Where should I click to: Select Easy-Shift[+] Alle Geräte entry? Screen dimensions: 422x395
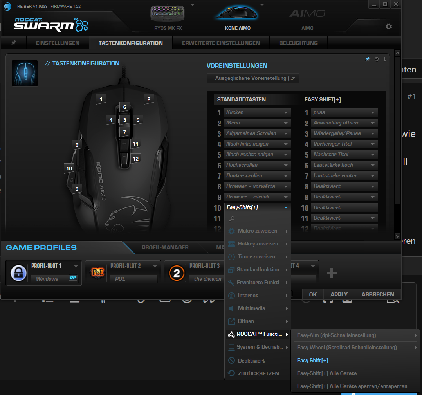355,373
